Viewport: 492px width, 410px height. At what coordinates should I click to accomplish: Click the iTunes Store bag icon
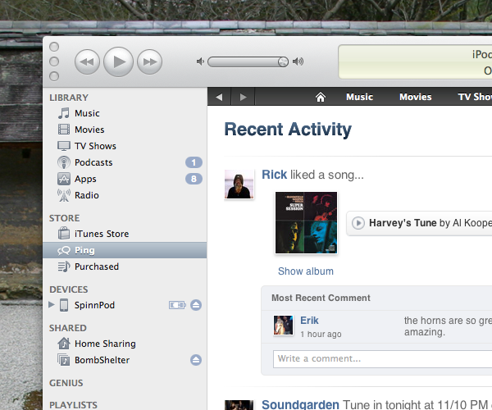point(64,234)
